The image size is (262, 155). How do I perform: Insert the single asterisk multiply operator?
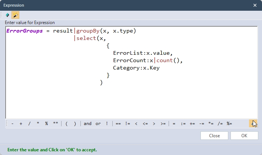tap(38, 124)
